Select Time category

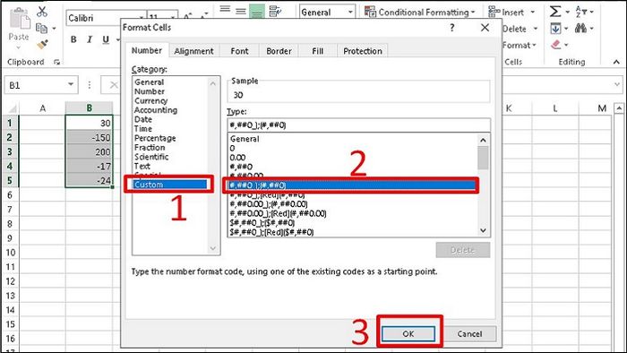[142, 129]
